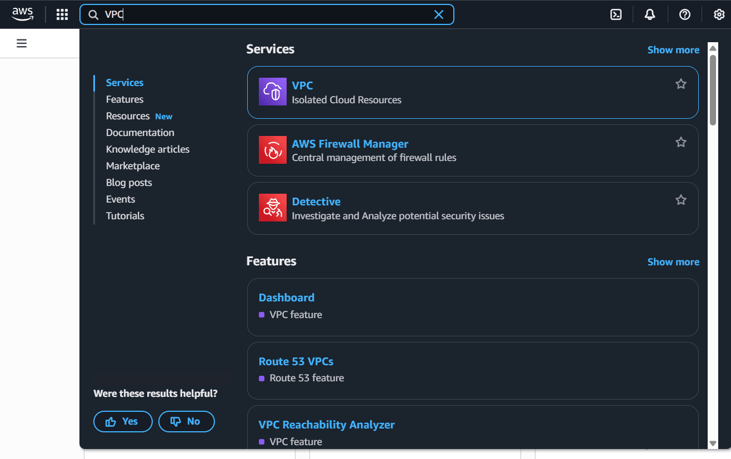Screen dimensions: 731x459
Task: Click the Yes helpful feedback button
Action: 123,422
